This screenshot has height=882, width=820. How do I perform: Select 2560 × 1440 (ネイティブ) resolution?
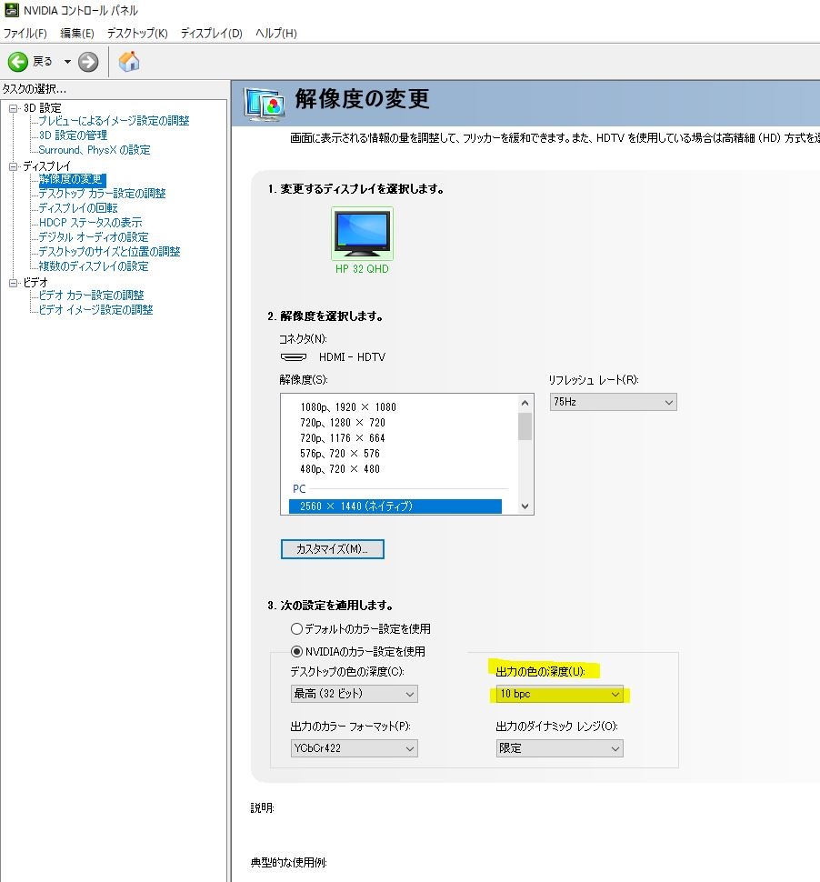395,506
